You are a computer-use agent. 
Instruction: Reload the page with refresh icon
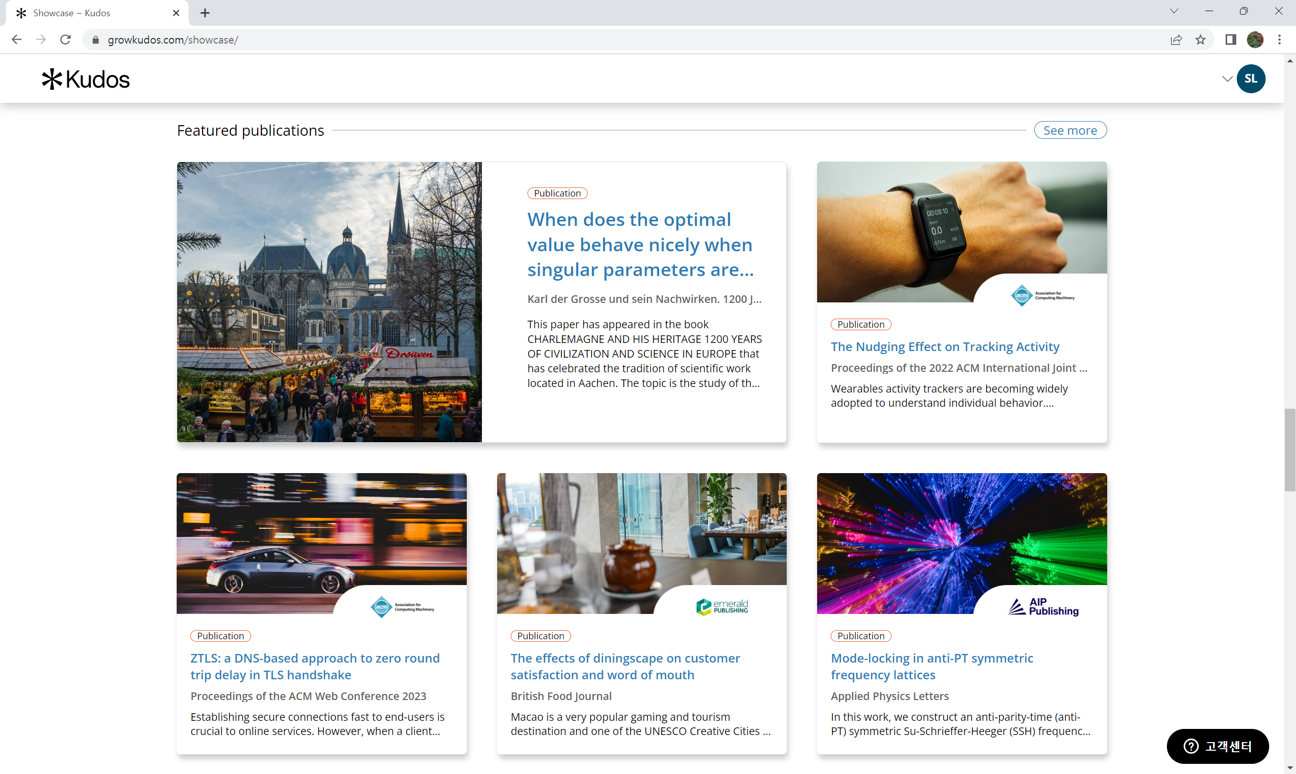pos(65,40)
